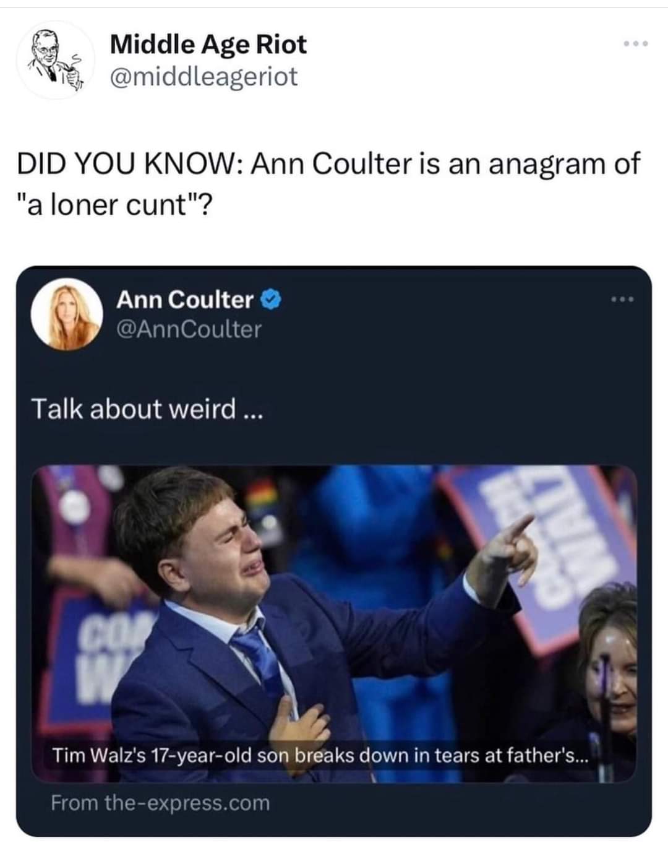Click the 'Talk about weird ...' tweet text
Image resolution: width=668 pixels, height=848 pixels.
(x=147, y=409)
